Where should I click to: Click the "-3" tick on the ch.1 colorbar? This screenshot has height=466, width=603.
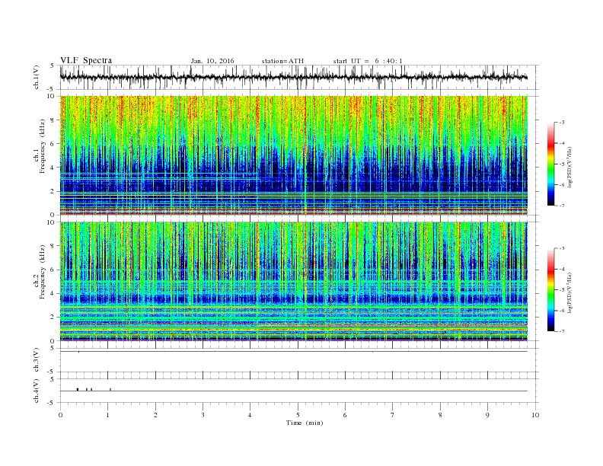[x=562, y=123]
